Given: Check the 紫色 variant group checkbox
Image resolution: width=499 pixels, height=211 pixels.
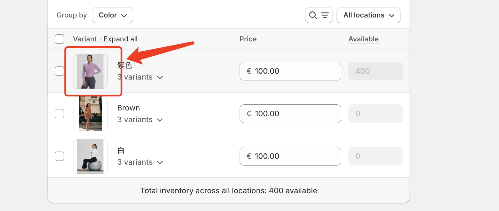Looking at the screenshot, I should pos(59,71).
